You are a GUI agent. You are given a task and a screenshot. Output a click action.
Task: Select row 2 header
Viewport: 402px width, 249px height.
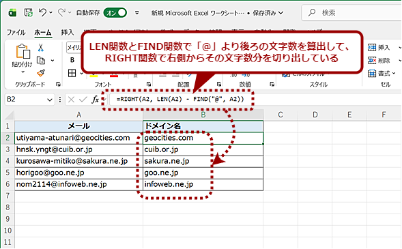coord(8,138)
